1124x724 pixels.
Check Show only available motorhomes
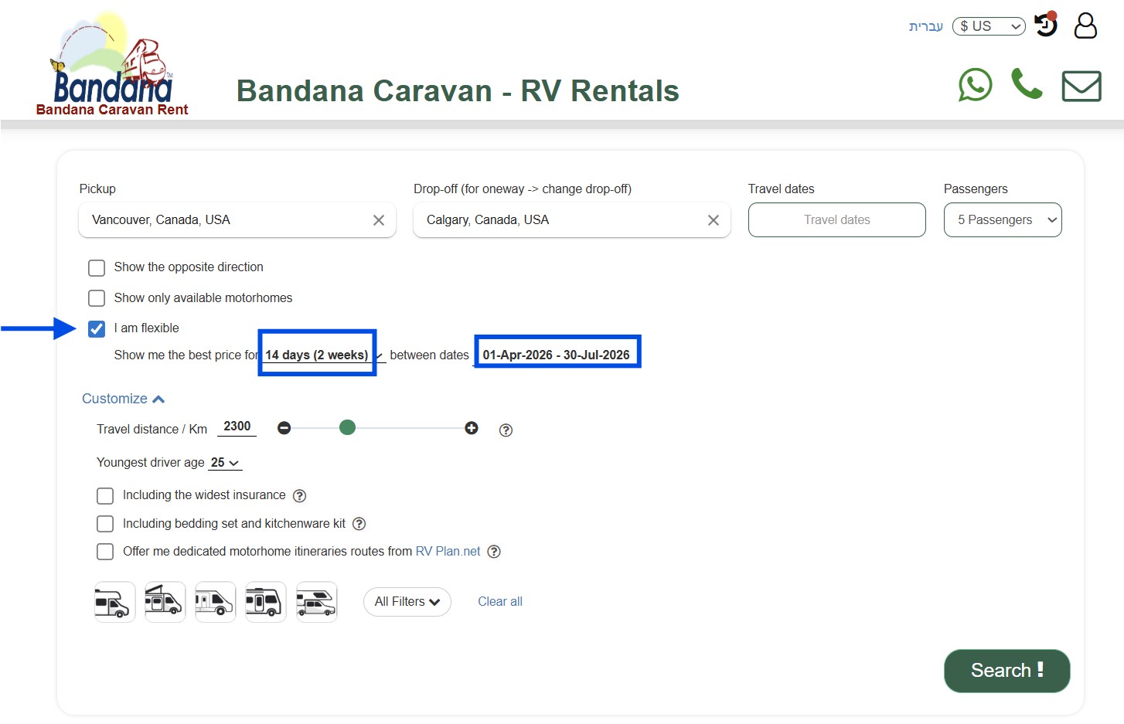tap(97, 297)
